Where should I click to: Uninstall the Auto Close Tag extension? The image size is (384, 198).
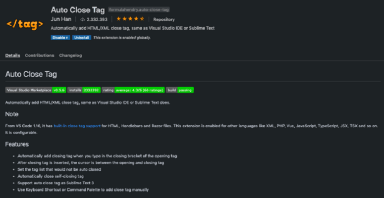coord(82,38)
